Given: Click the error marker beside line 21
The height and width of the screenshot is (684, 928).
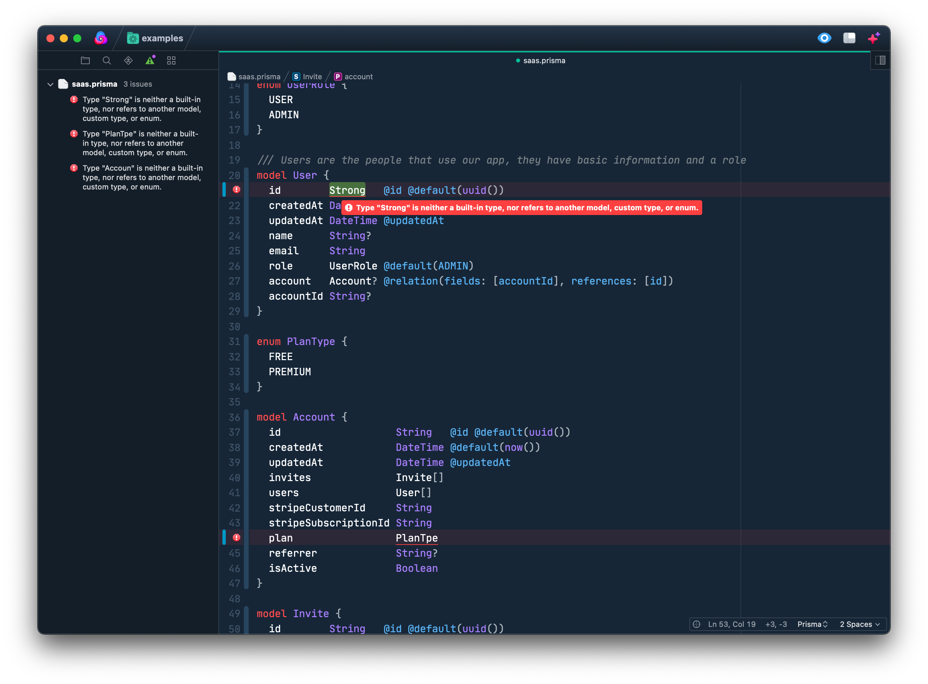Looking at the screenshot, I should 237,189.
